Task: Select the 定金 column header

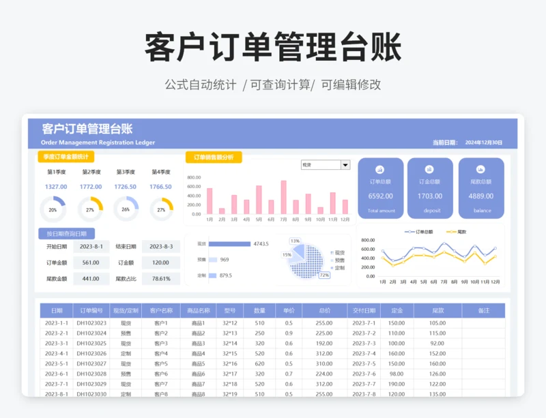Action: [x=397, y=310]
